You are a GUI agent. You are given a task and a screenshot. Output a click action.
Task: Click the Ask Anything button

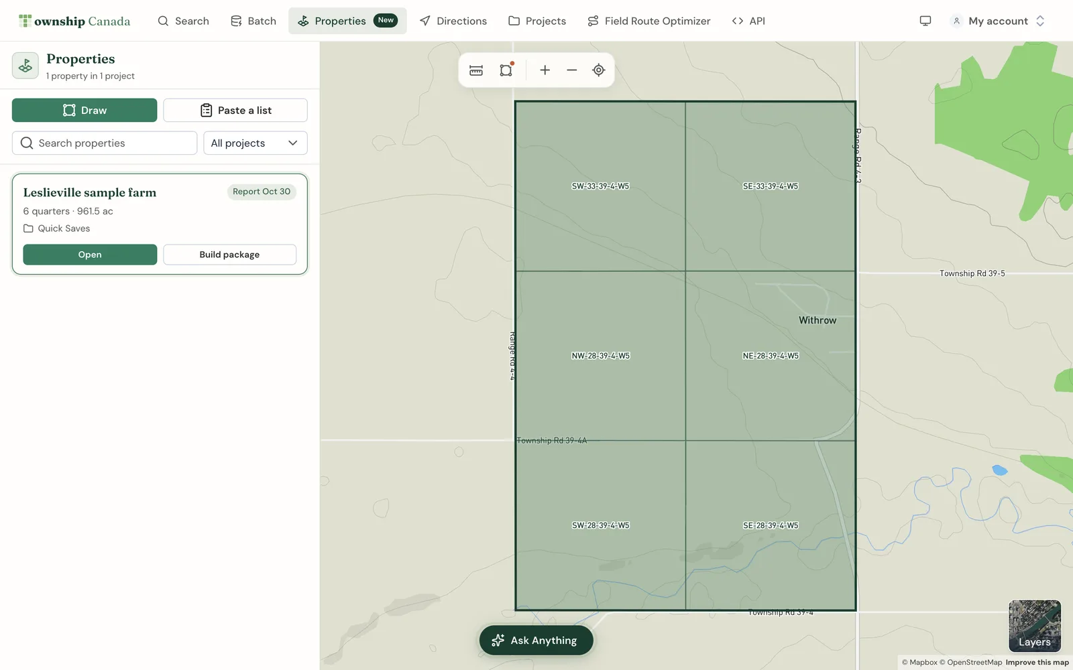tap(536, 641)
